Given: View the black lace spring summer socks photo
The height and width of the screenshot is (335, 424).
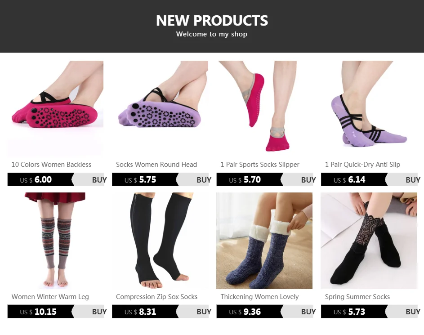Looking at the screenshot, I should pyautogui.click(x=369, y=241).
